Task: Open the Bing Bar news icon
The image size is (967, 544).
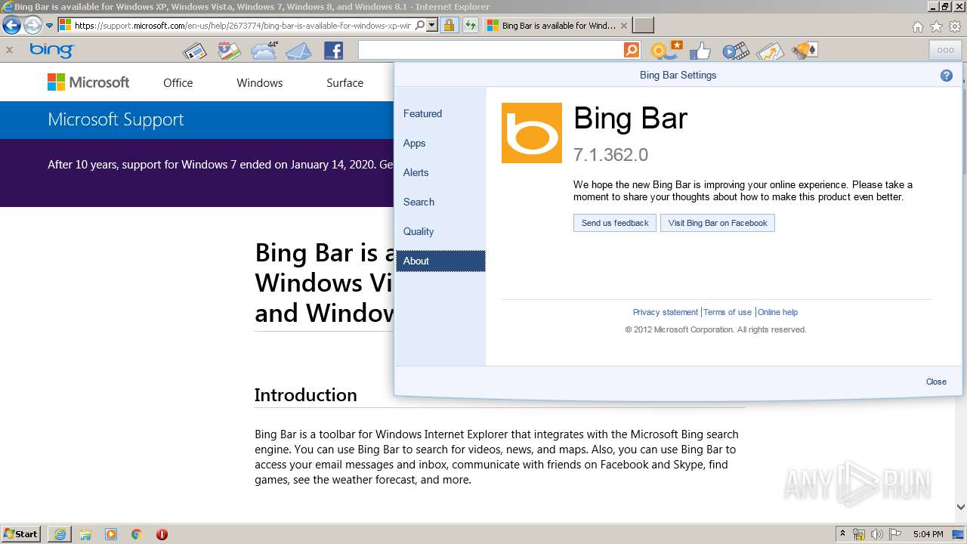Action: [x=195, y=51]
